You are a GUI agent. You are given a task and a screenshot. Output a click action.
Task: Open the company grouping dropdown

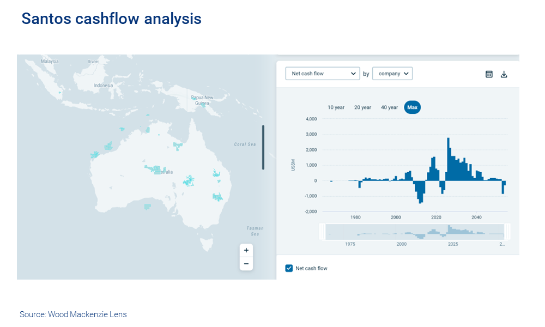click(392, 74)
